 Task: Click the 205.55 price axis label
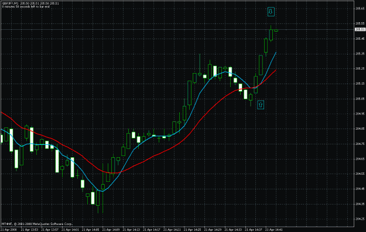pyautogui.click(x=360, y=23)
